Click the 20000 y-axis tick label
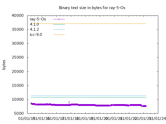This screenshot has height=124, width=166. [18, 72]
